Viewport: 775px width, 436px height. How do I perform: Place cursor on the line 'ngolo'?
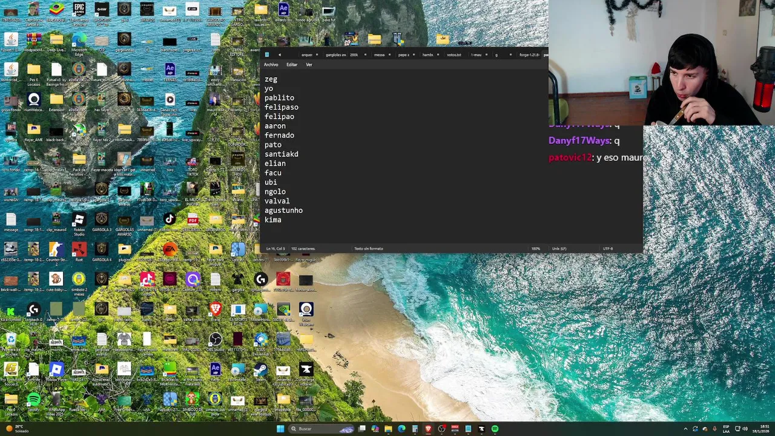coord(275,191)
